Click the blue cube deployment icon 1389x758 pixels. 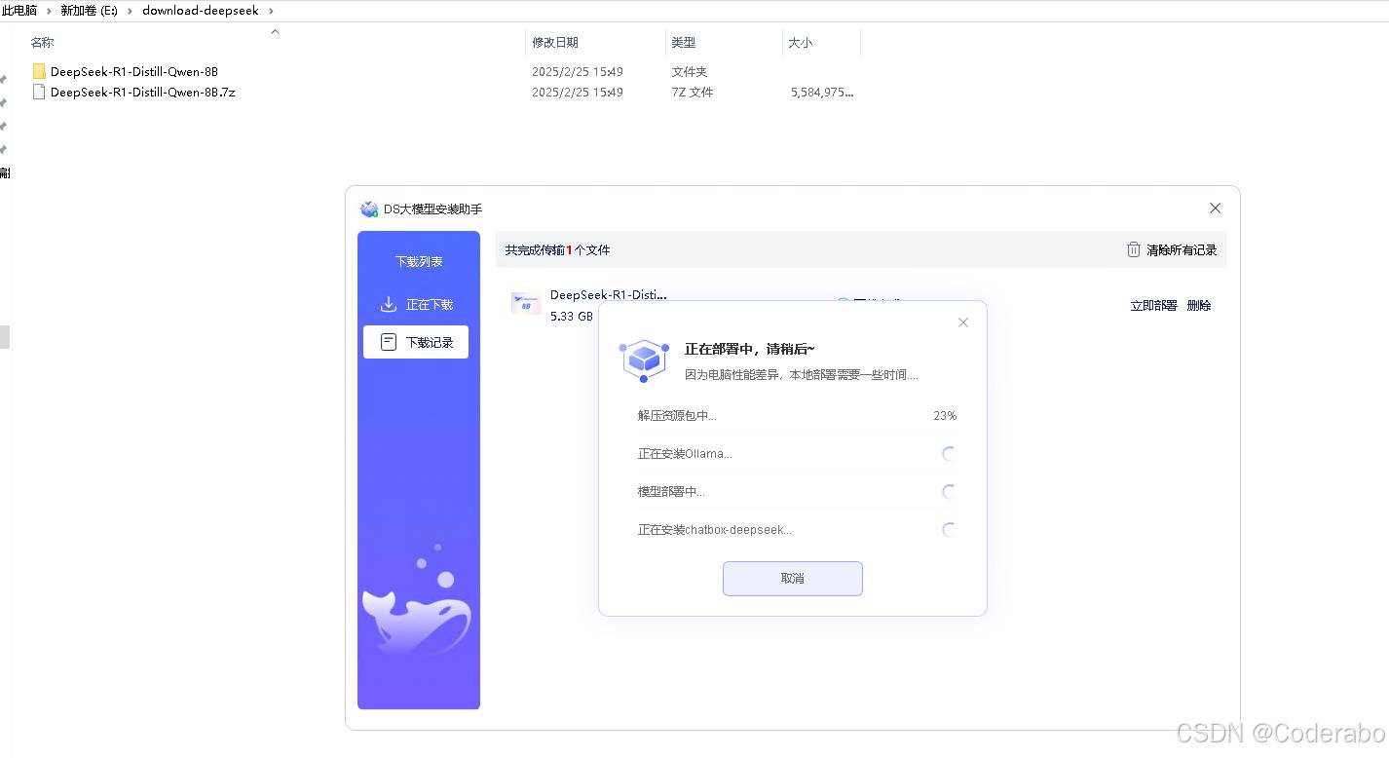pos(644,360)
